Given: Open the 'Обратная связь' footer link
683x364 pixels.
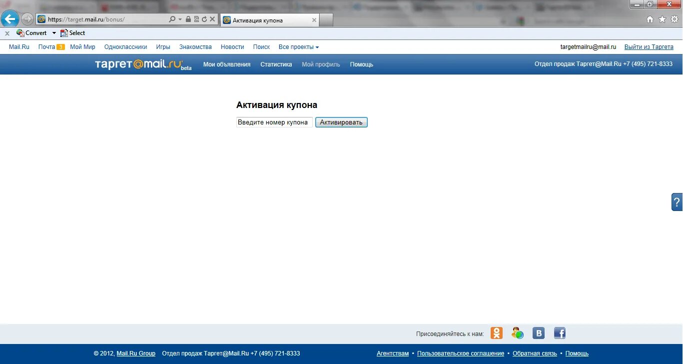Looking at the screenshot, I should pos(535,353).
